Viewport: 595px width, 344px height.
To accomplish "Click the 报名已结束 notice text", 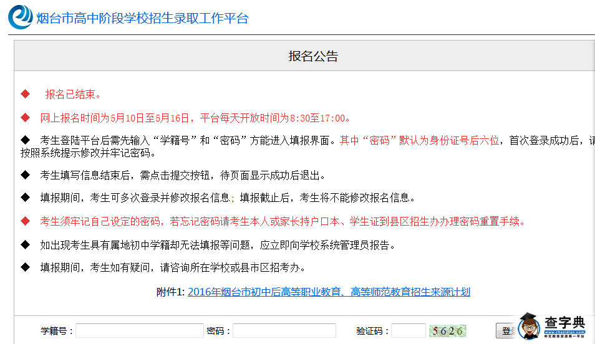I will tap(73, 95).
